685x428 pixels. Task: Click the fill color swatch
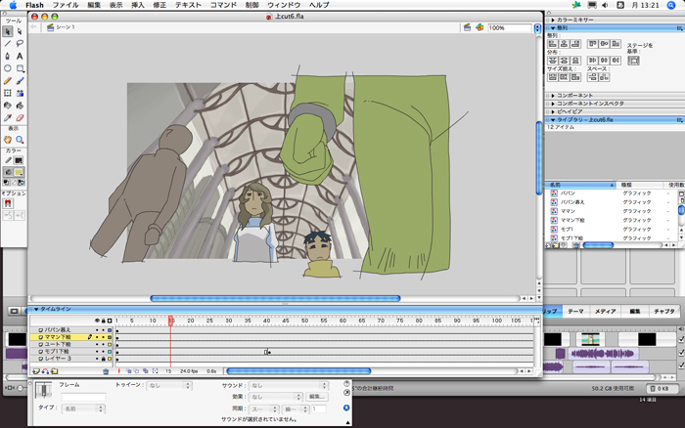[x=20, y=171]
